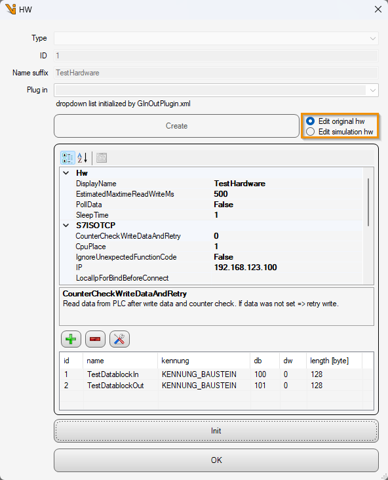The width and height of the screenshot is (388, 480).
Task: Open the Type dropdown list
Action: point(216,39)
